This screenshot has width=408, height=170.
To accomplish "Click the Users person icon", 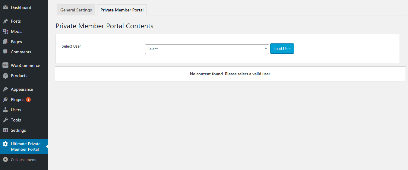I will click(x=5, y=110).
